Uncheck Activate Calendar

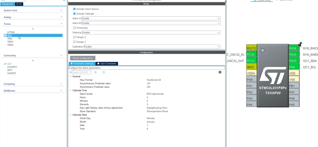(x=74, y=14)
